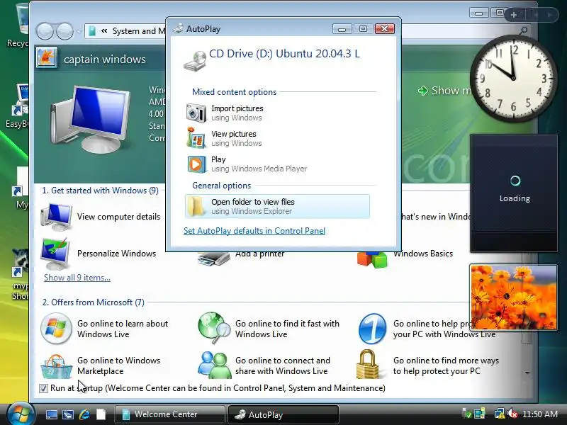Click connect and share people icon
Image resolution: width=567 pixels, height=425 pixels.
(215, 365)
